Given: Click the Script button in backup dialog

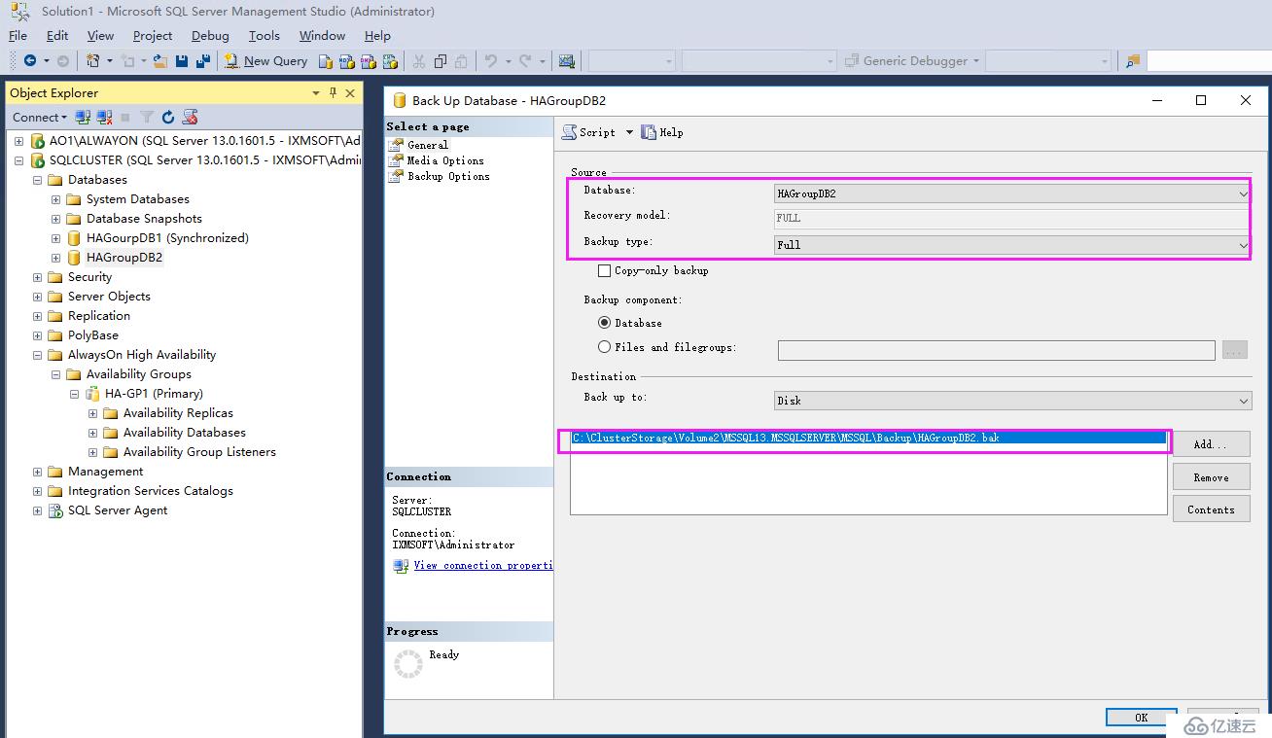Looking at the screenshot, I should coord(589,132).
